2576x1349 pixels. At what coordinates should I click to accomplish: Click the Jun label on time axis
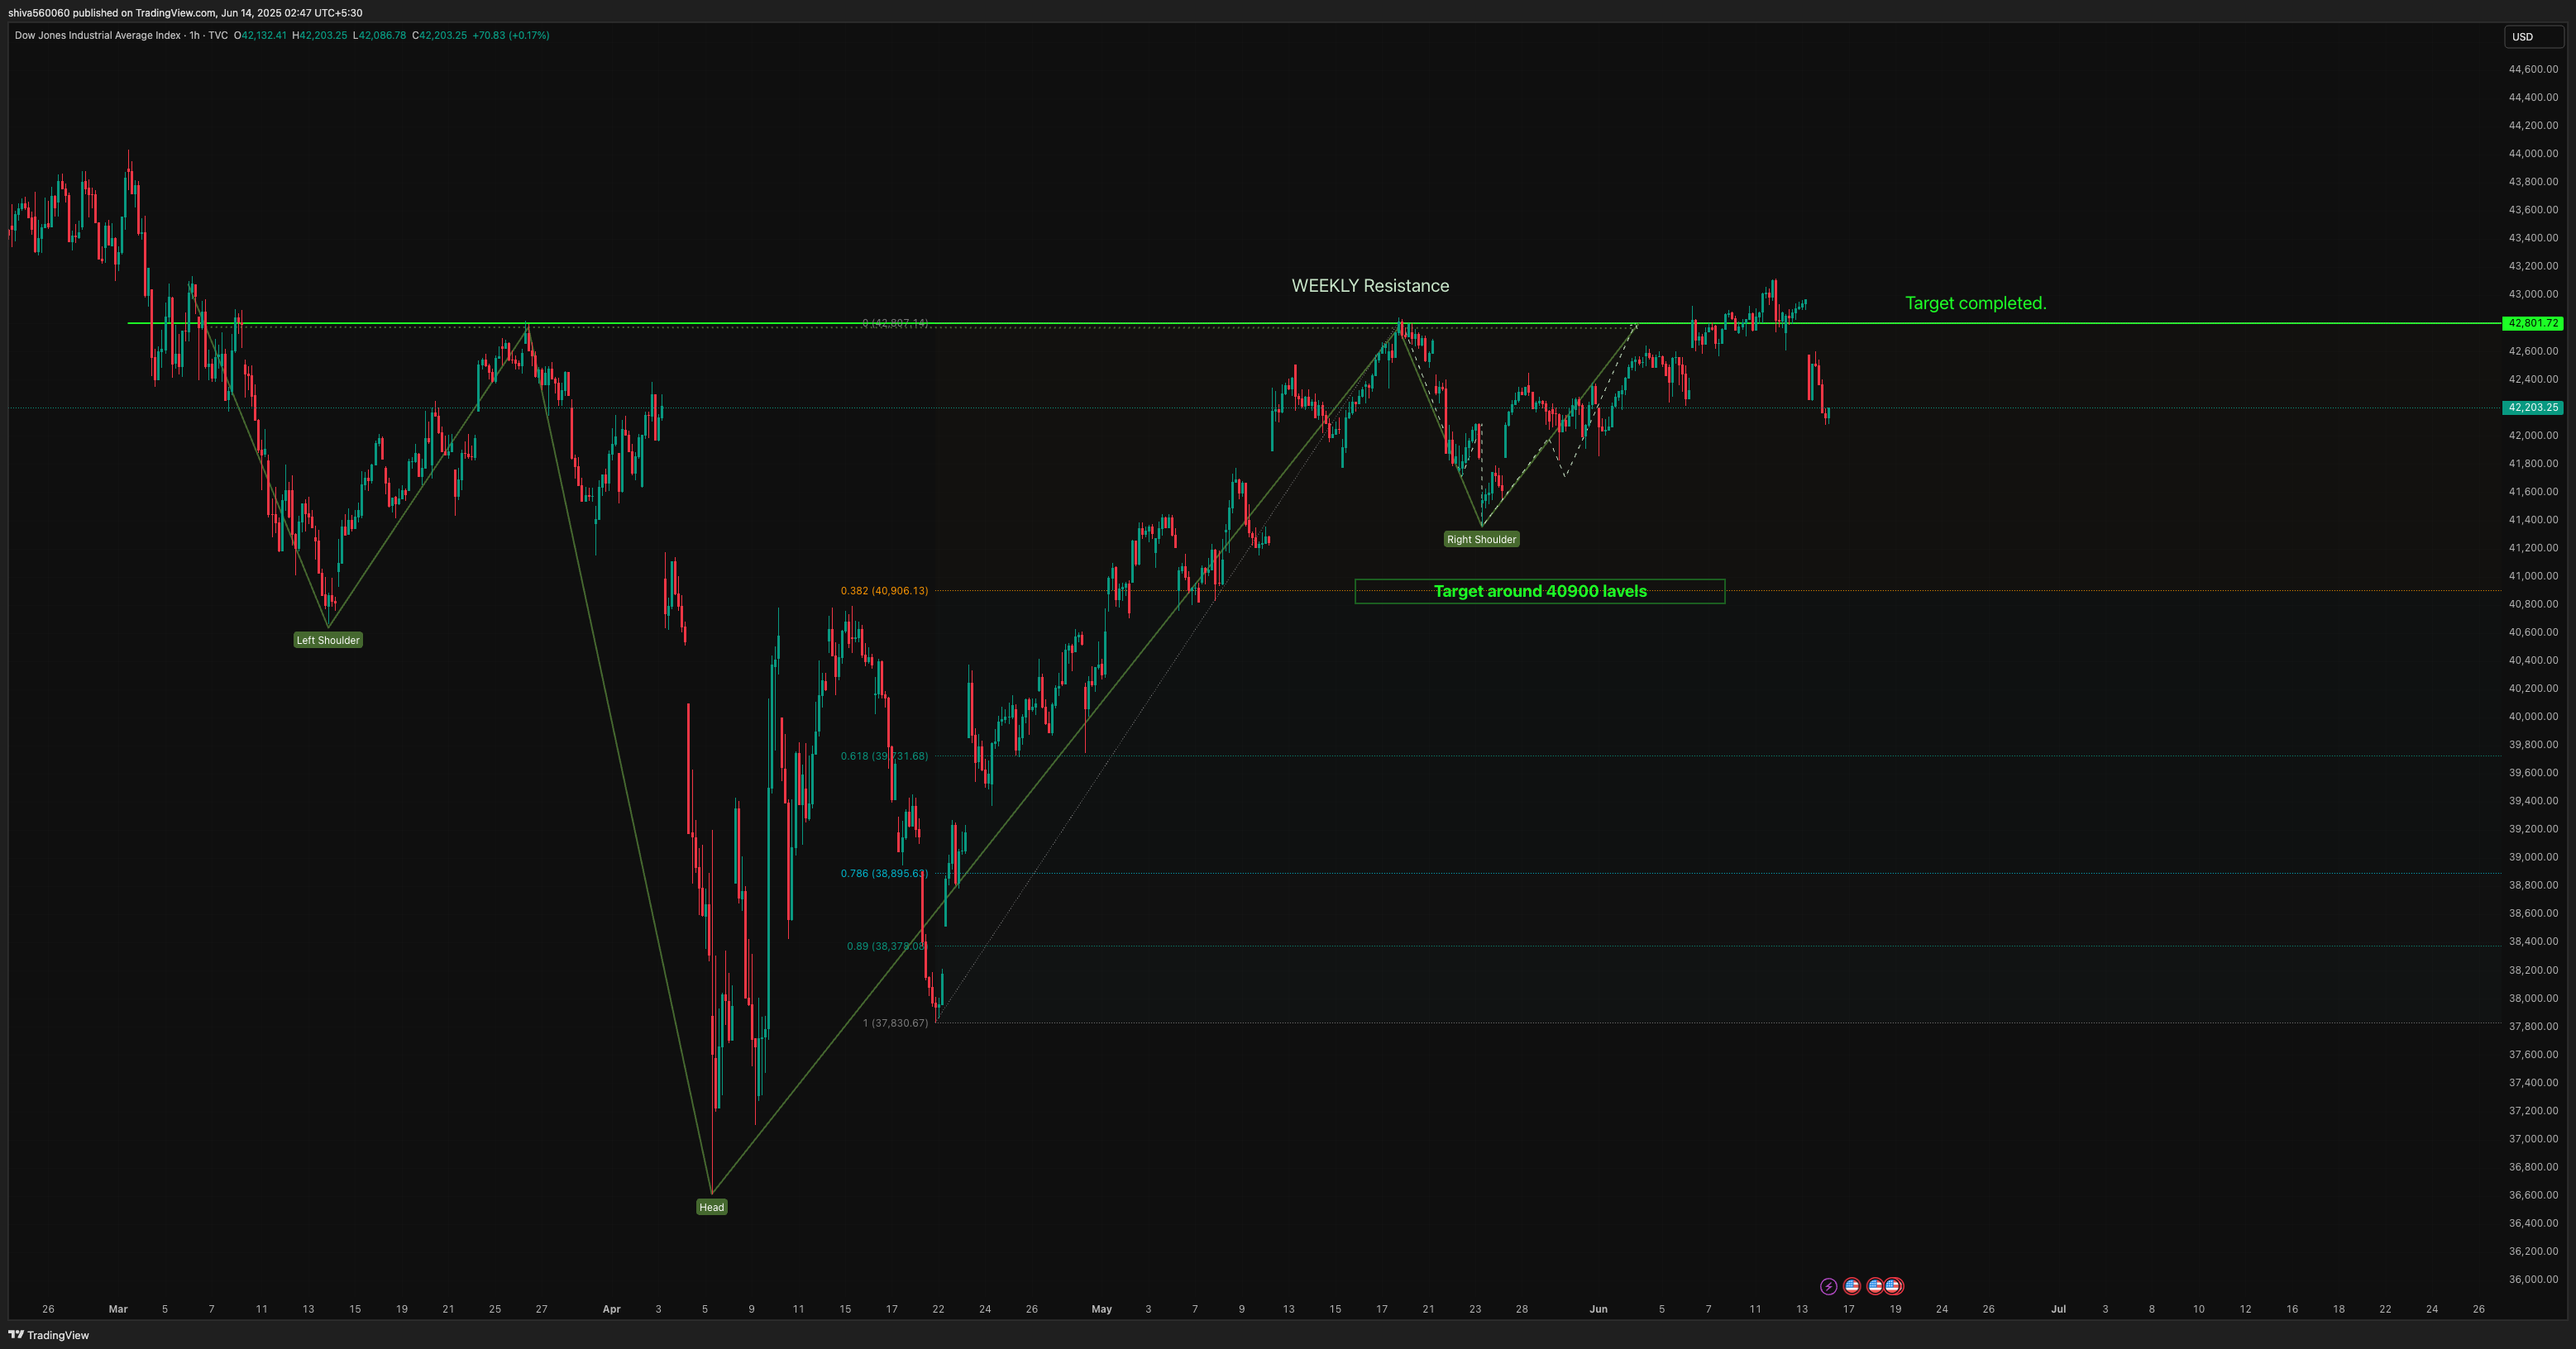[x=1598, y=1309]
